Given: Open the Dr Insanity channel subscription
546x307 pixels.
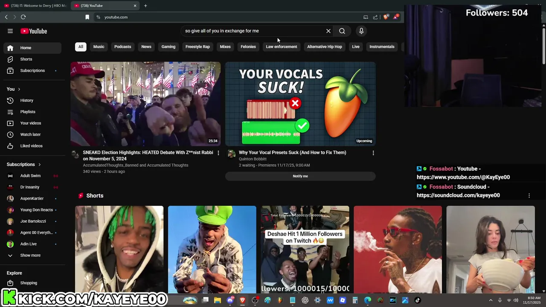Looking at the screenshot, I should 32,187.
